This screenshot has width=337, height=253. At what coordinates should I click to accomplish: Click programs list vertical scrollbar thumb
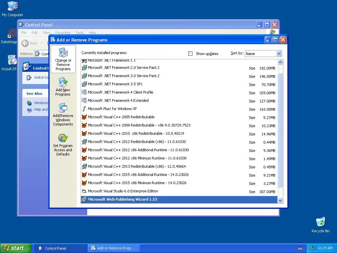[280, 130]
